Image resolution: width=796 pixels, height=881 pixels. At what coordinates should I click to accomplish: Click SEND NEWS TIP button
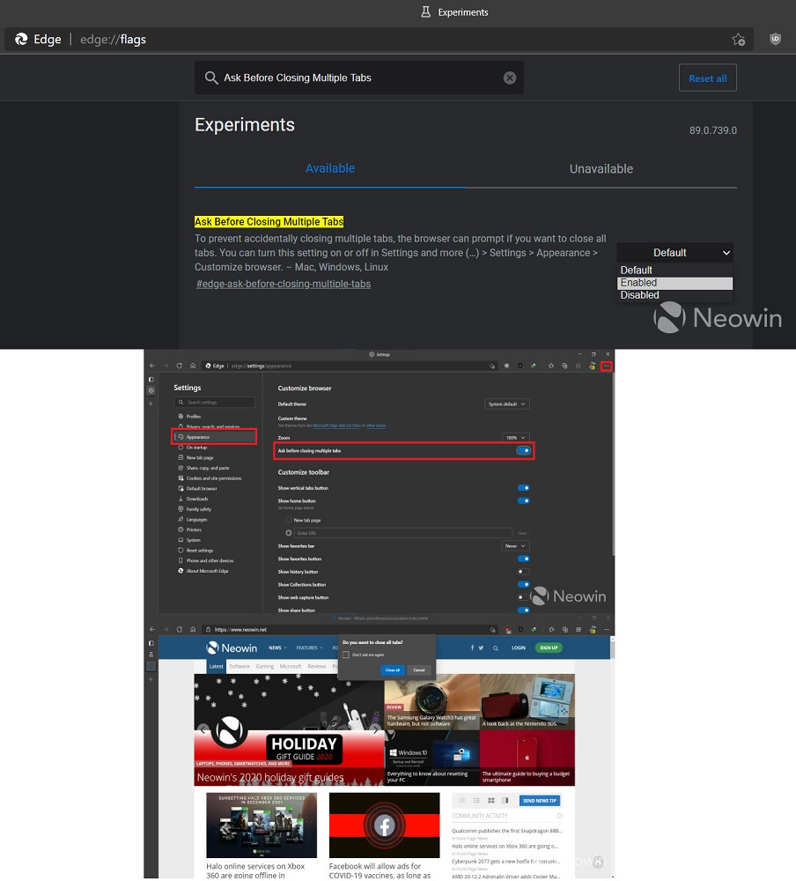539,801
